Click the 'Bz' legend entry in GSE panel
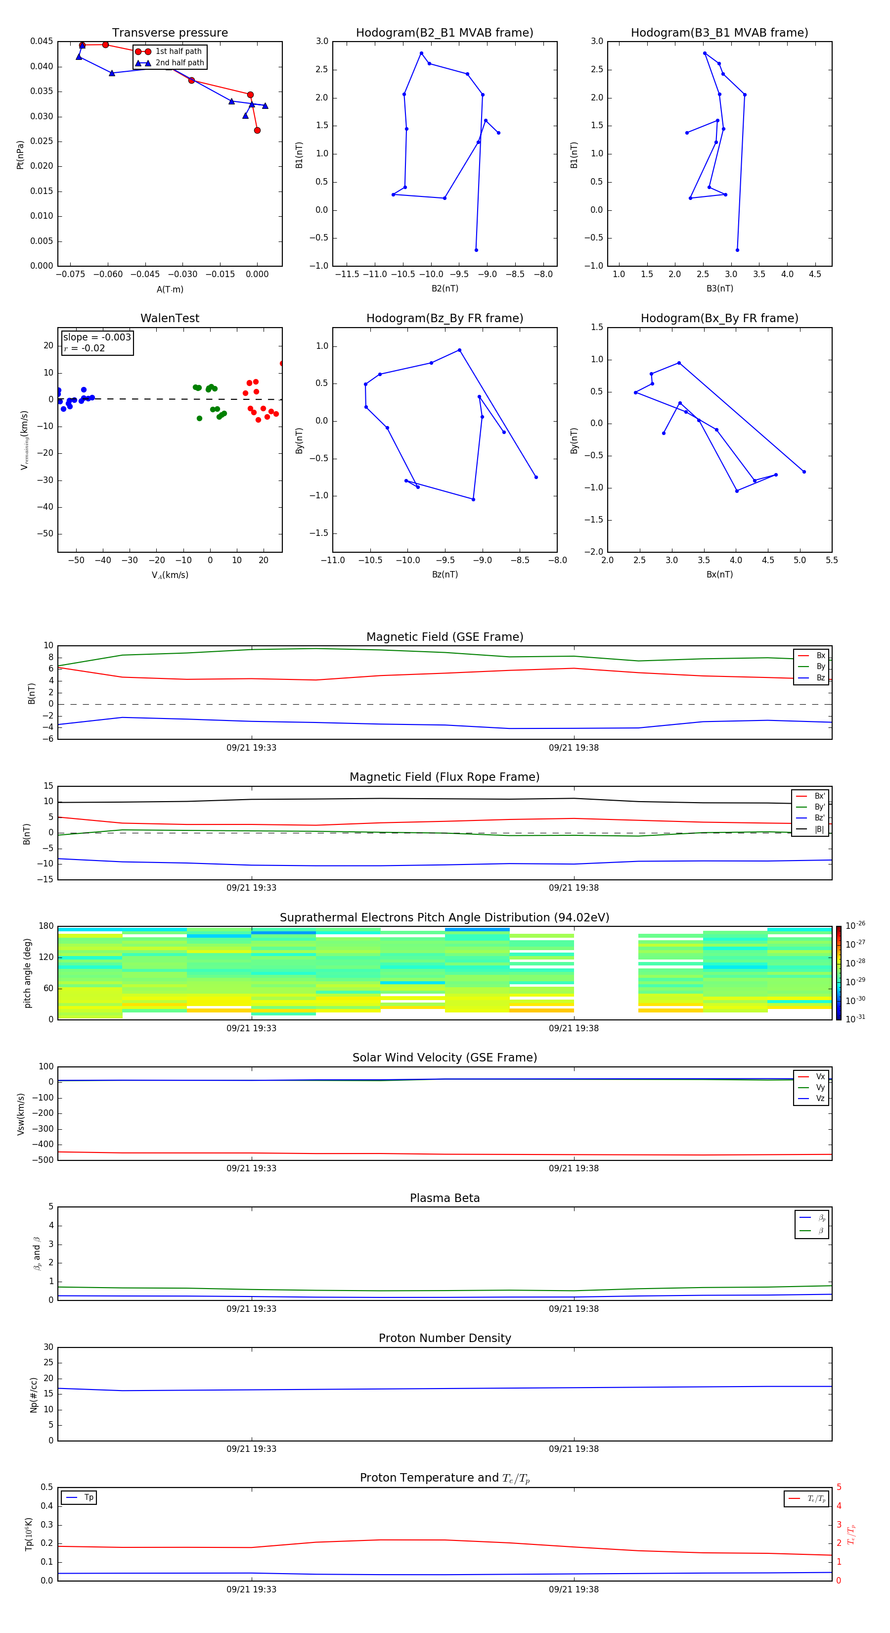890x1633 pixels. (x=811, y=678)
